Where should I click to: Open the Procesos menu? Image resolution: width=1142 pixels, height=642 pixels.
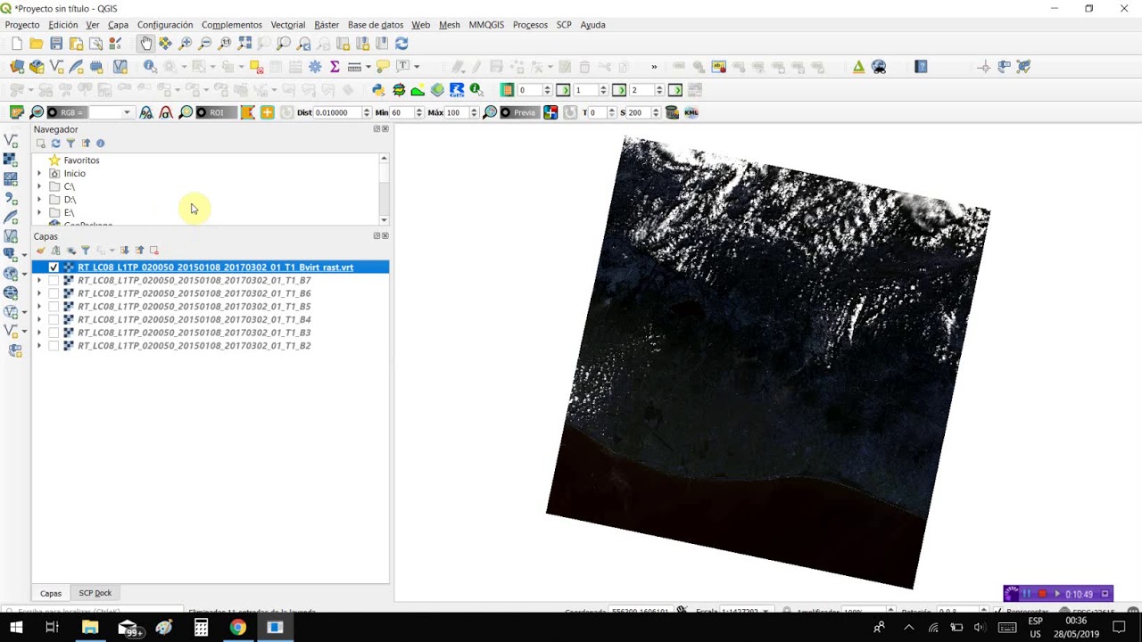pos(530,25)
